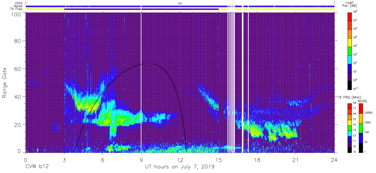The image size is (376, 173).
Task: Click the yellow segment of Lag0 power colorbar
Action: [350, 42]
